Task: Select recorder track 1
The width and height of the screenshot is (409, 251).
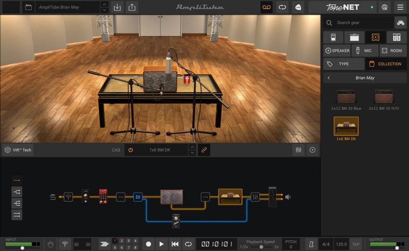Action: pyautogui.click(x=115, y=241)
